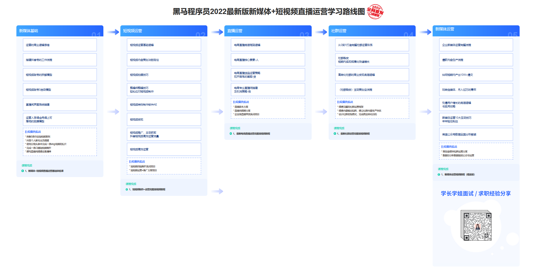Select the 新媒体运营 stage header
The height and width of the screenshot is (268, 536).
(476, 31)
